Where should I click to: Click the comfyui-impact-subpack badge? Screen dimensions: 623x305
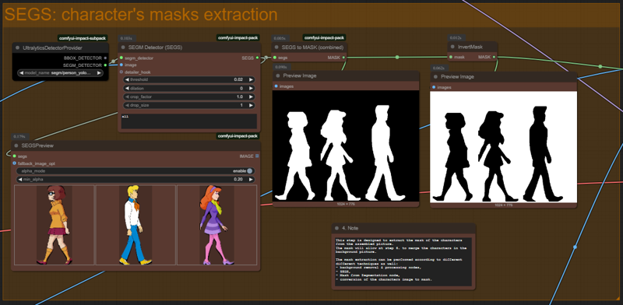(83, 38)
